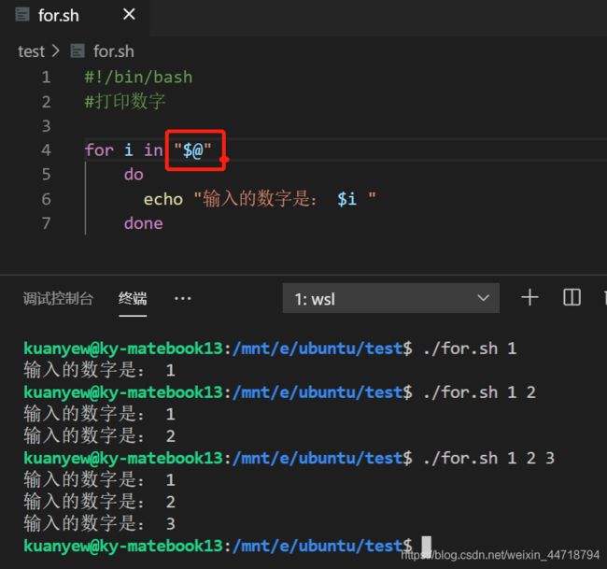607x569 pixels.
Task: Close the for.sh editor tab
Action: click(129, 15)
